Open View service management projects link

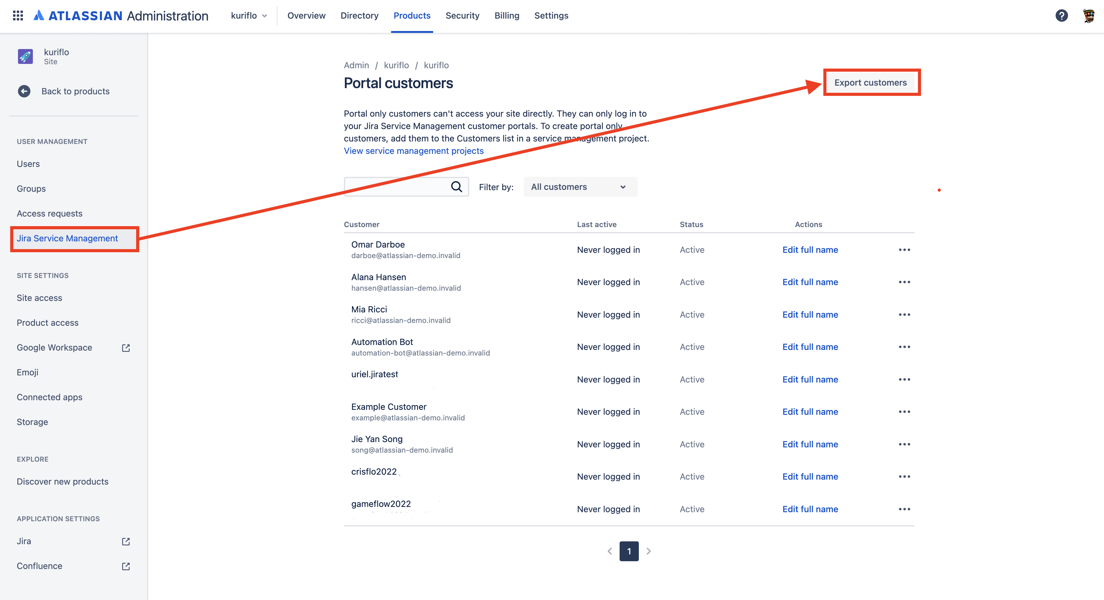[413, 151]
